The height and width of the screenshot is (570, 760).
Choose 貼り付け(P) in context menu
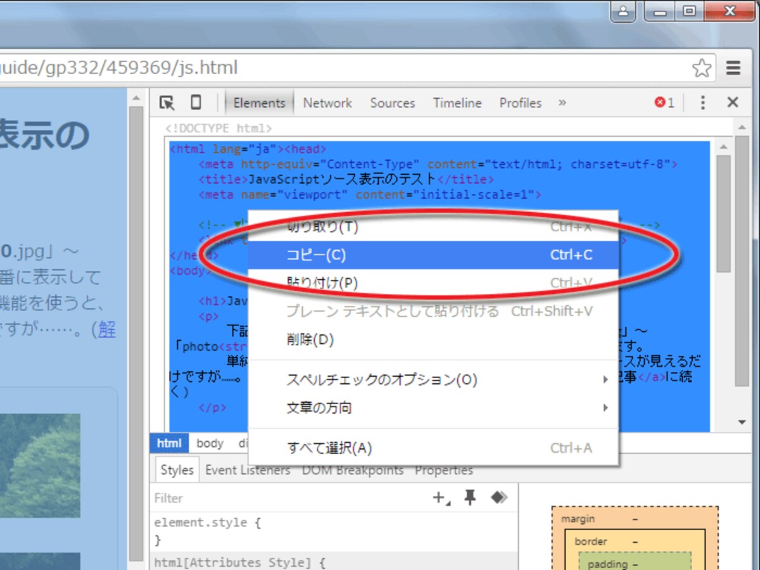(x=433, y=282)
